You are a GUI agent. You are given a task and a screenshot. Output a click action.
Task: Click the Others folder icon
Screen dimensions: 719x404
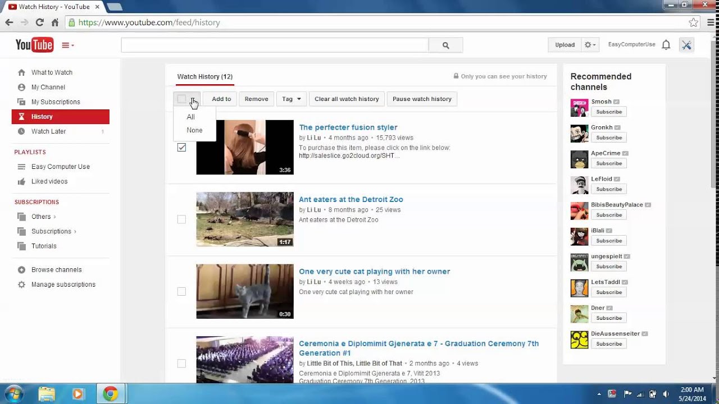point(21,217)
